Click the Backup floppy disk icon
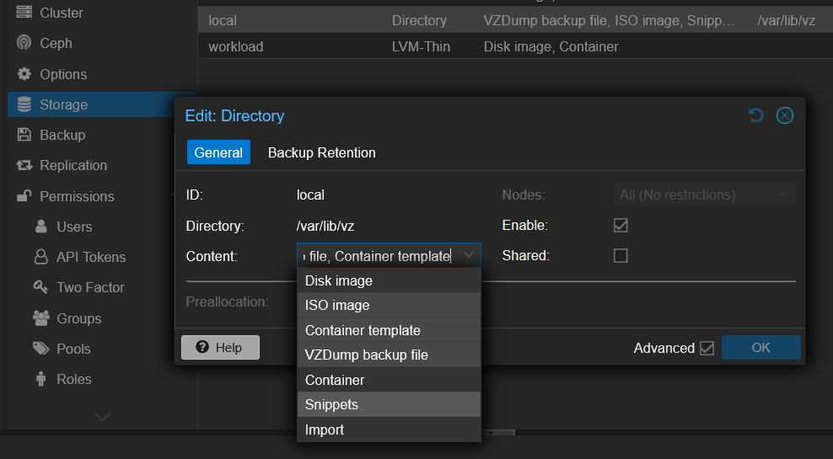Screen dimensions: 833x459 click(x=24, y=135)
